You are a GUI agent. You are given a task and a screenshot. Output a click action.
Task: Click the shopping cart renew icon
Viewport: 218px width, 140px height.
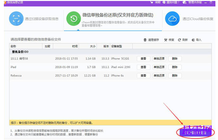(152, 2)
